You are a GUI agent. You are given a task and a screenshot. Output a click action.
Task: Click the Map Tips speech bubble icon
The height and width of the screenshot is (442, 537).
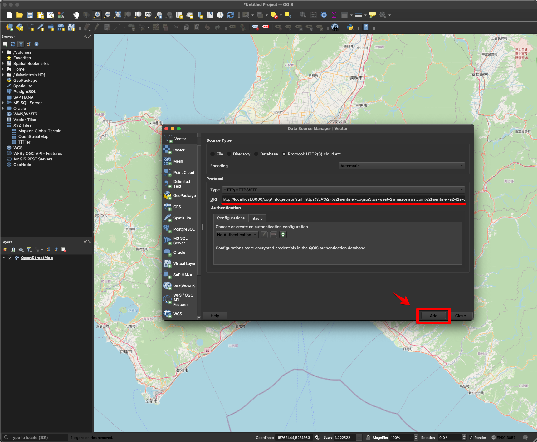pyautogui.click(x=372, y=15)
